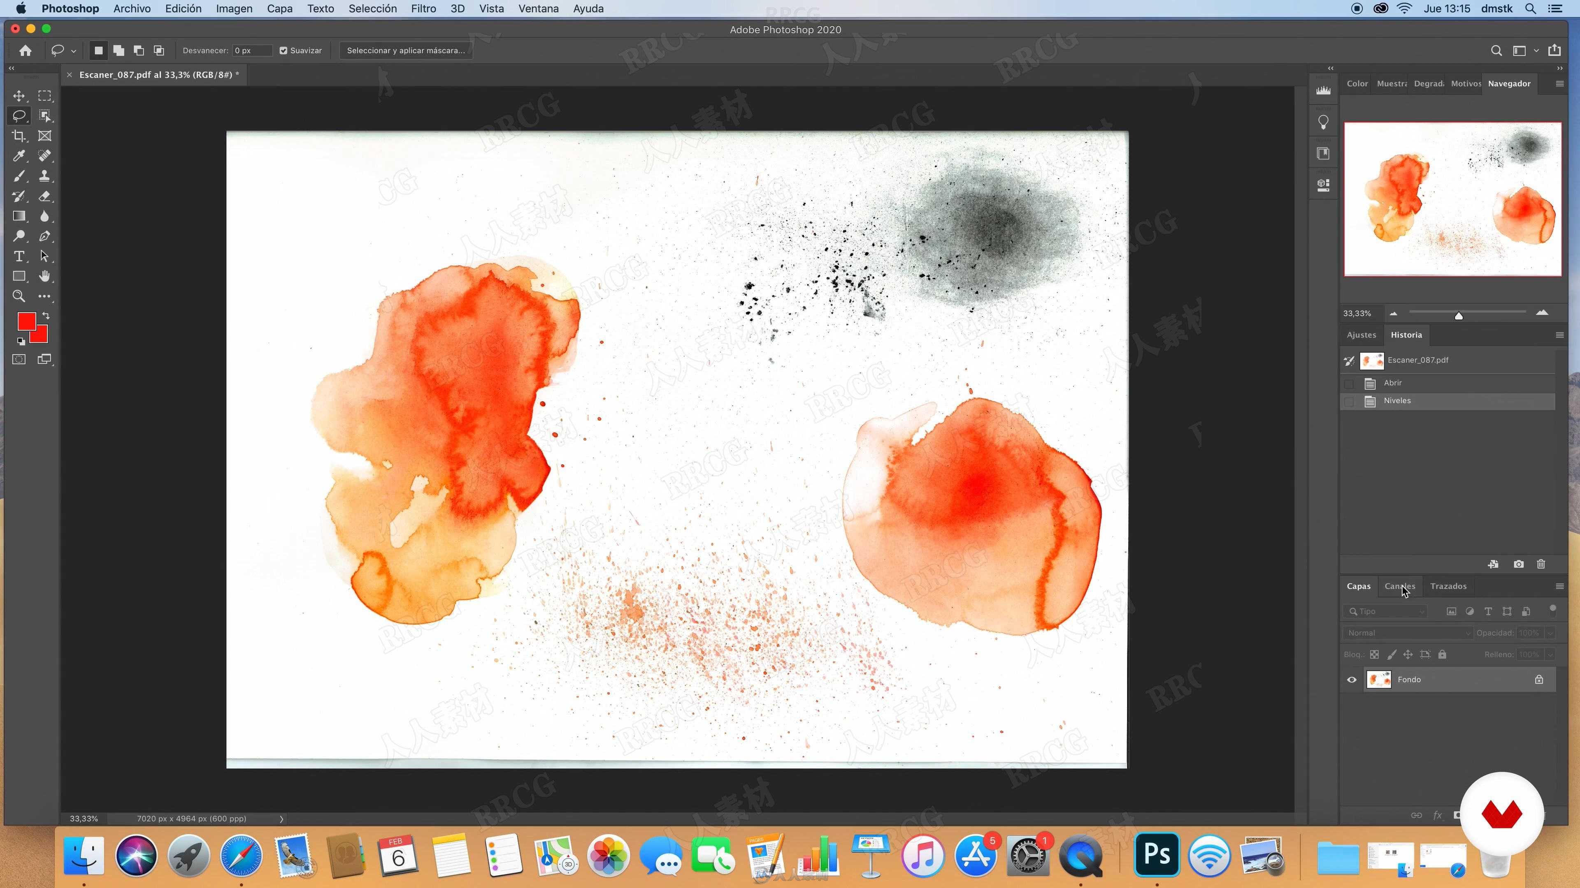This screenshot has height=888, width=1580.
Task: Set history brush source on Niveles state
Action: pos(1350,401)
